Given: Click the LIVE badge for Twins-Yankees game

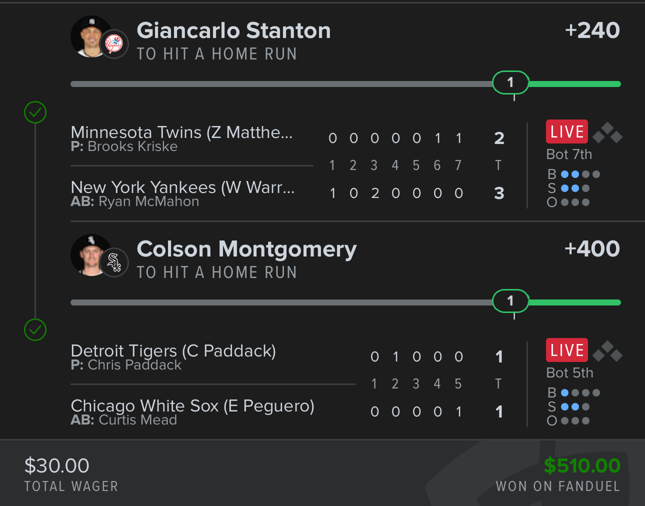Looking at the screenshot, I should (x=566, y=132).
